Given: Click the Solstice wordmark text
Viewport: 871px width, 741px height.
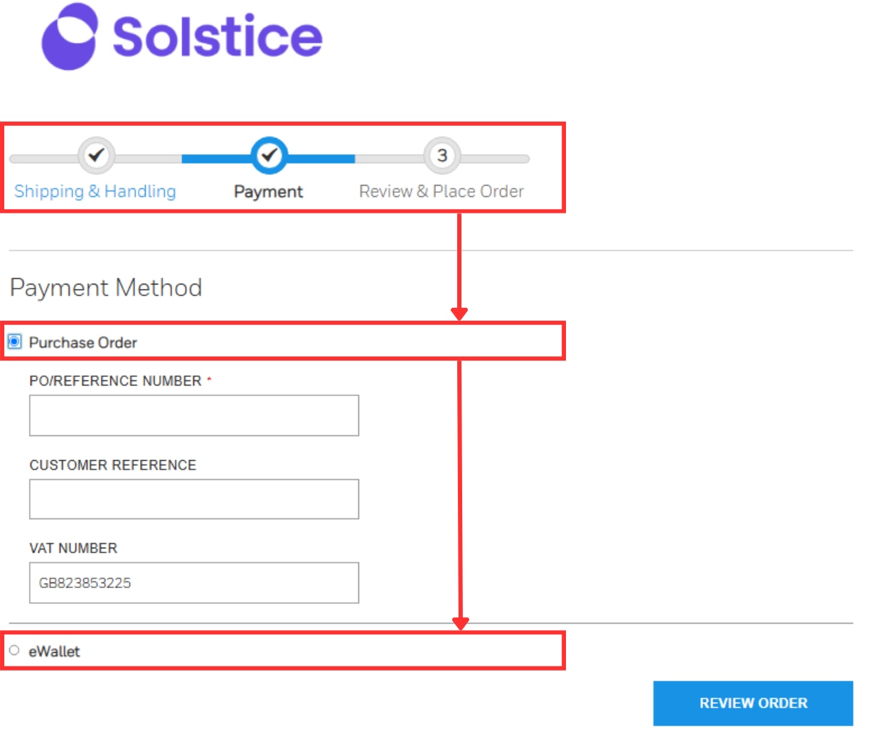Looking at the screenshot, I should pyautogui.click(x=218, y=36).
